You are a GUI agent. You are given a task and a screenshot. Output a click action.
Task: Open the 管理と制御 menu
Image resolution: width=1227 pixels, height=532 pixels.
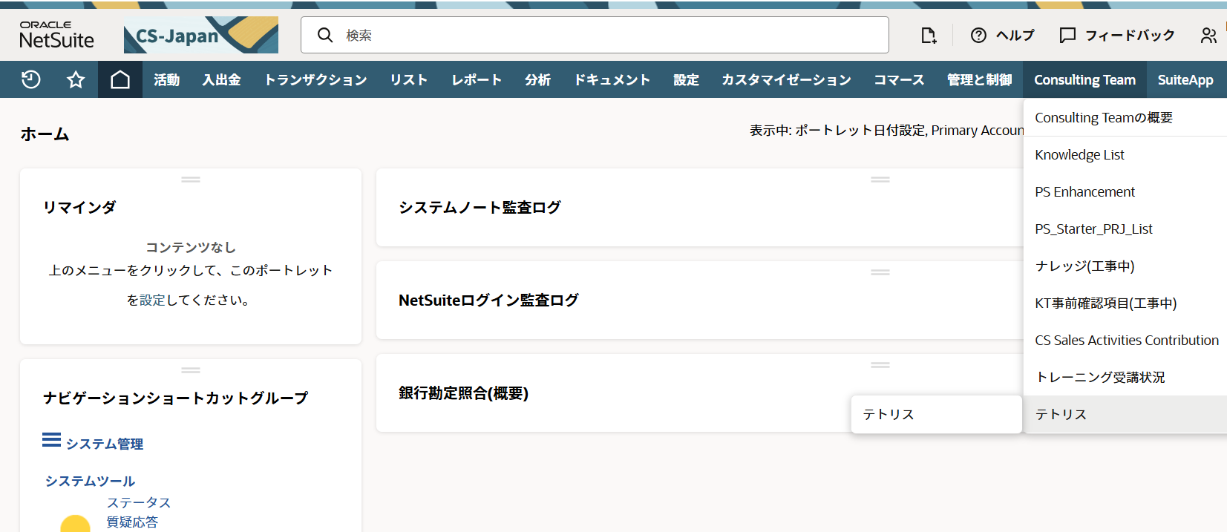tap(979, 79)
